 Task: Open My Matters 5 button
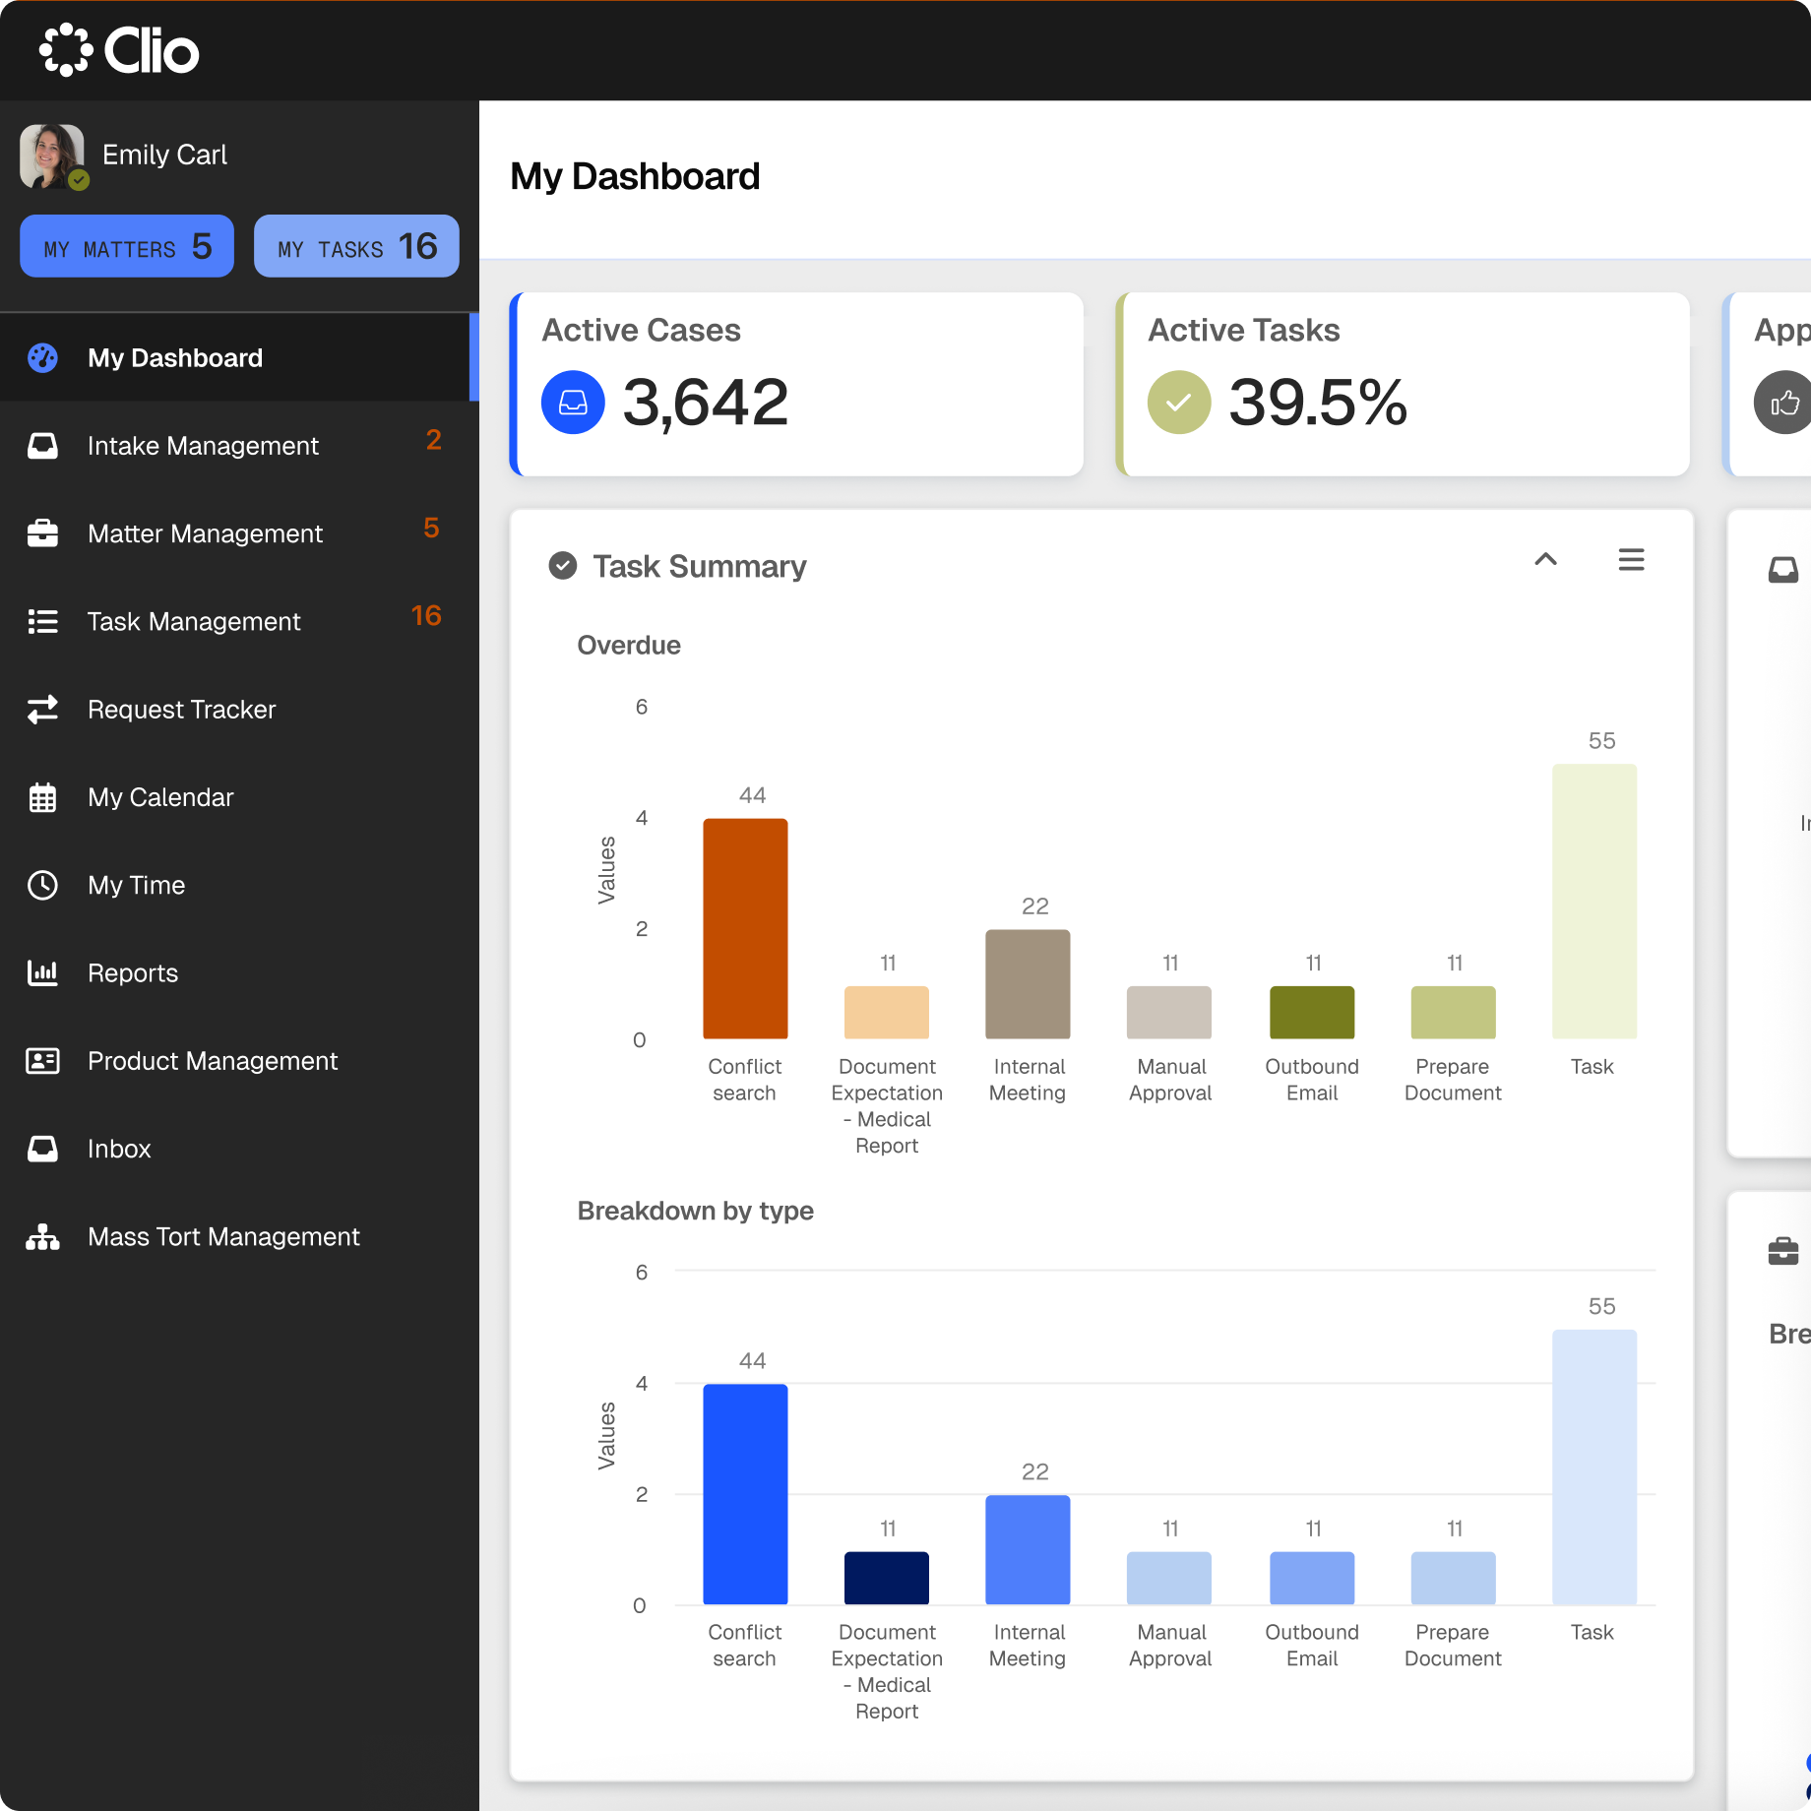(127, 246)
